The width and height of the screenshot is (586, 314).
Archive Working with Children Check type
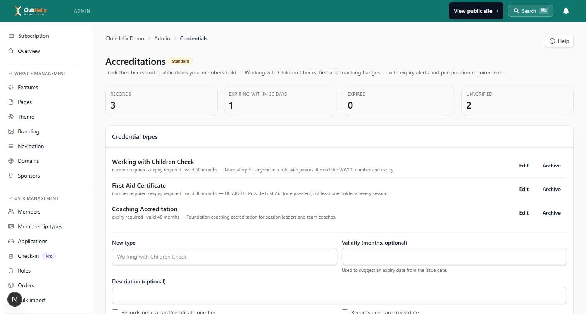click(552, 166)
